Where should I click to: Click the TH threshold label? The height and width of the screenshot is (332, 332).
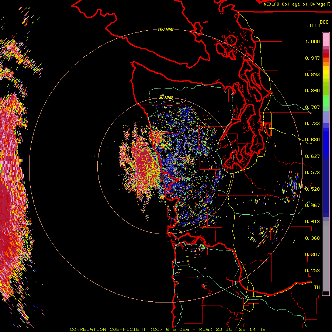(317, 287)
